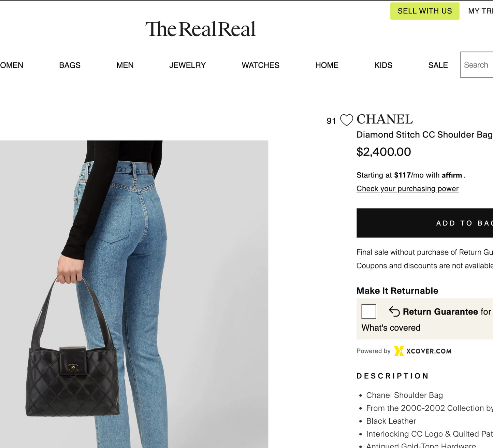The image size is (493, 448).
Task: Open the SALE menu
Action: click(x=438, y=65)
